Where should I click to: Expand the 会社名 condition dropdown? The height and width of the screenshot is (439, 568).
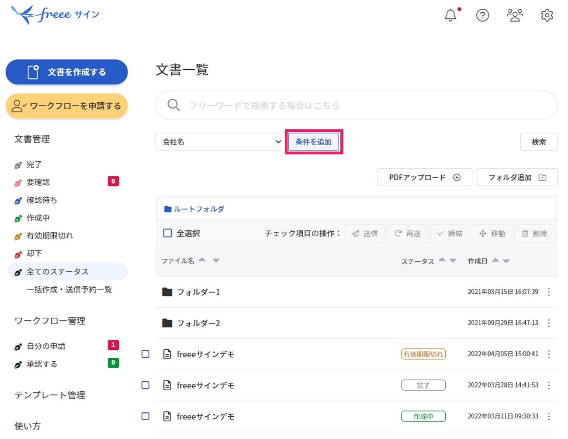point(219,142)
